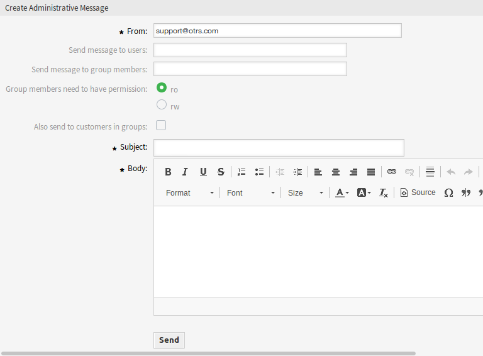This screenshot has width=483, height=356.
Task: Click inside the Body text area
Action: [318, 252]
